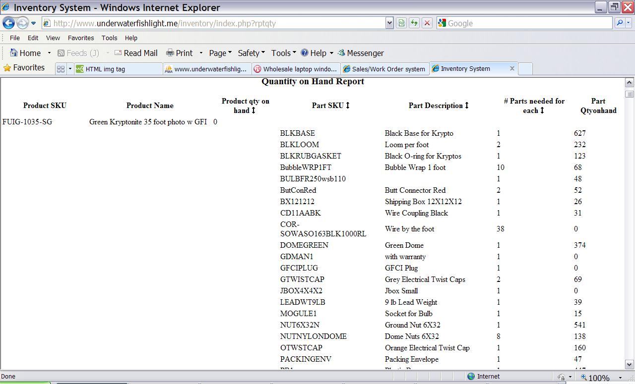Expand the Home button dropdown arrow

(49, 53)
